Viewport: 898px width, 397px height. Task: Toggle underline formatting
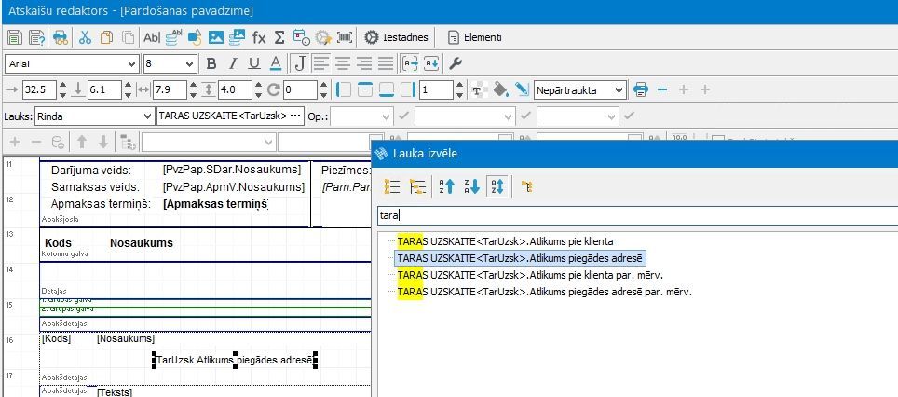[253, 63]
